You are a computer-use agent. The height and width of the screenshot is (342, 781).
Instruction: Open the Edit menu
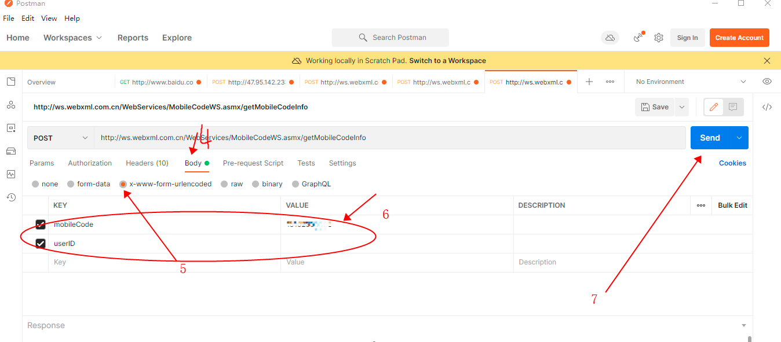tap(28, 19)
